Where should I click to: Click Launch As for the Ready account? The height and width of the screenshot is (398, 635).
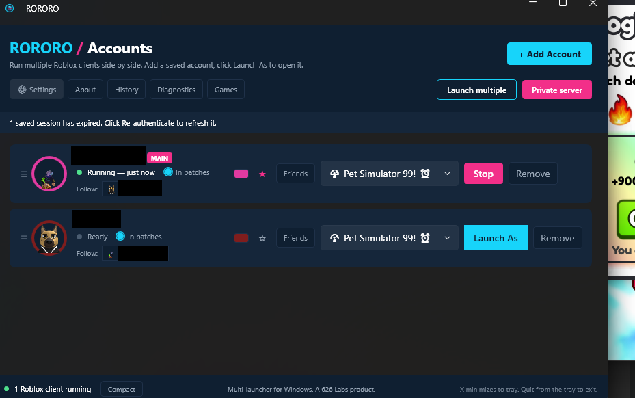coord(496,238)
